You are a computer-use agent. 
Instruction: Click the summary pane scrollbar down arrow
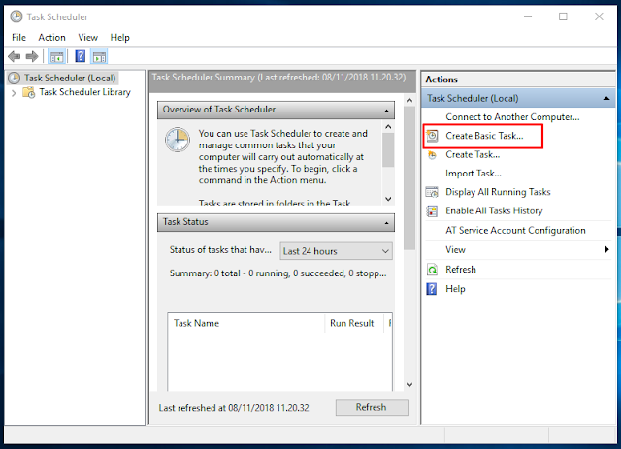pyautogui.click(x=409, y=384)
